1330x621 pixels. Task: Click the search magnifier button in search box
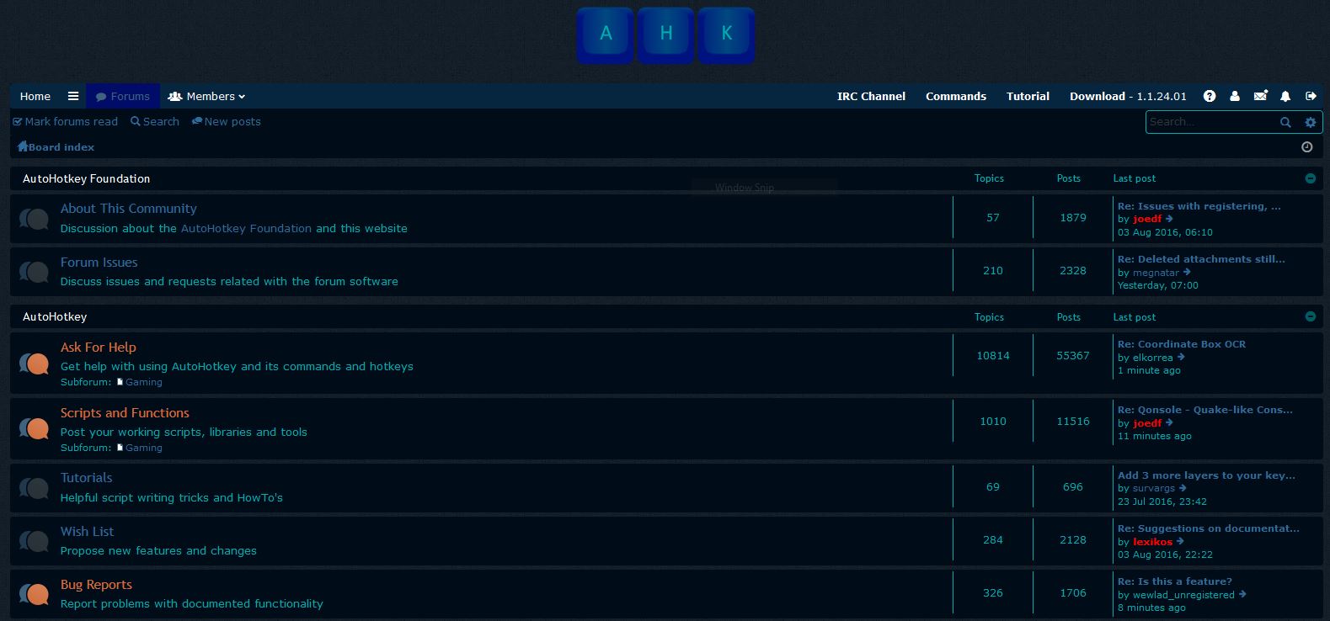(1285, 122)
